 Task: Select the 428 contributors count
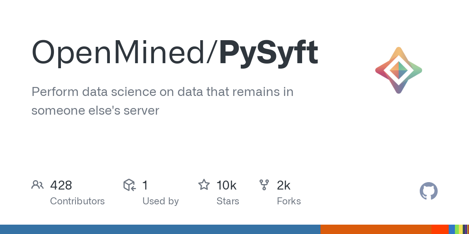pos(61,185)
